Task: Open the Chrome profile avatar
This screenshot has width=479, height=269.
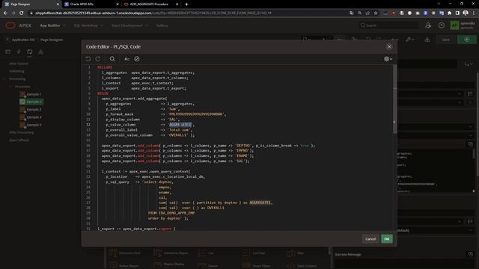Action: click(466, 13)
